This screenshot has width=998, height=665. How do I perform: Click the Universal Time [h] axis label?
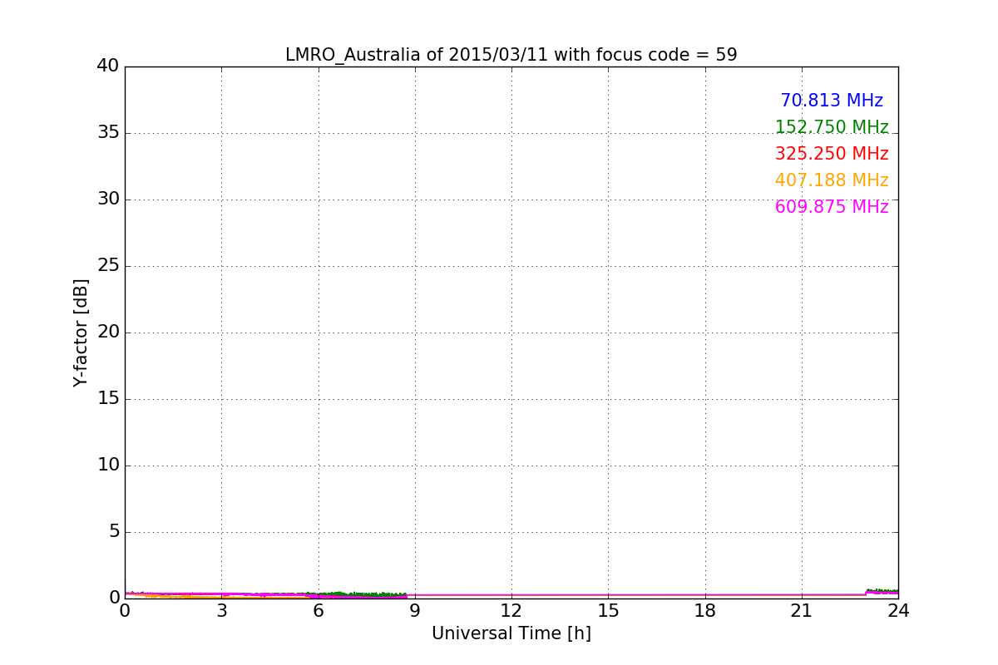pos(511,633)
